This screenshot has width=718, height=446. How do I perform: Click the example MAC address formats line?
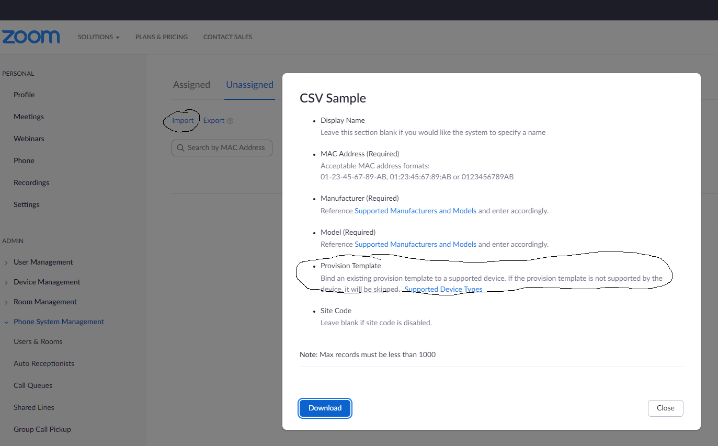[417, 177]
